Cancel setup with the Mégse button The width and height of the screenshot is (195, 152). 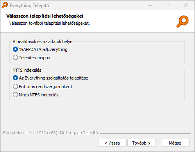[175, 143]
